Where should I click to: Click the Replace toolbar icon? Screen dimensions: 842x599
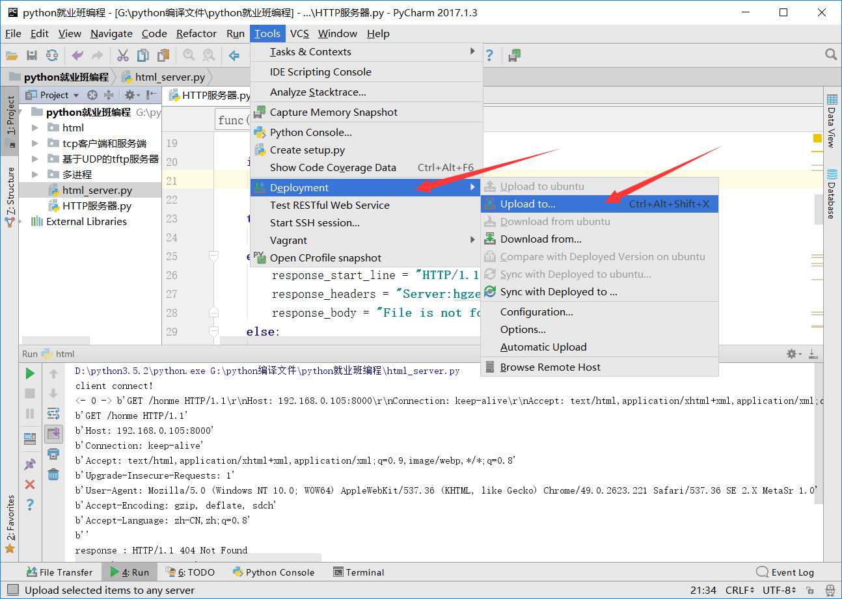[209, 56]
